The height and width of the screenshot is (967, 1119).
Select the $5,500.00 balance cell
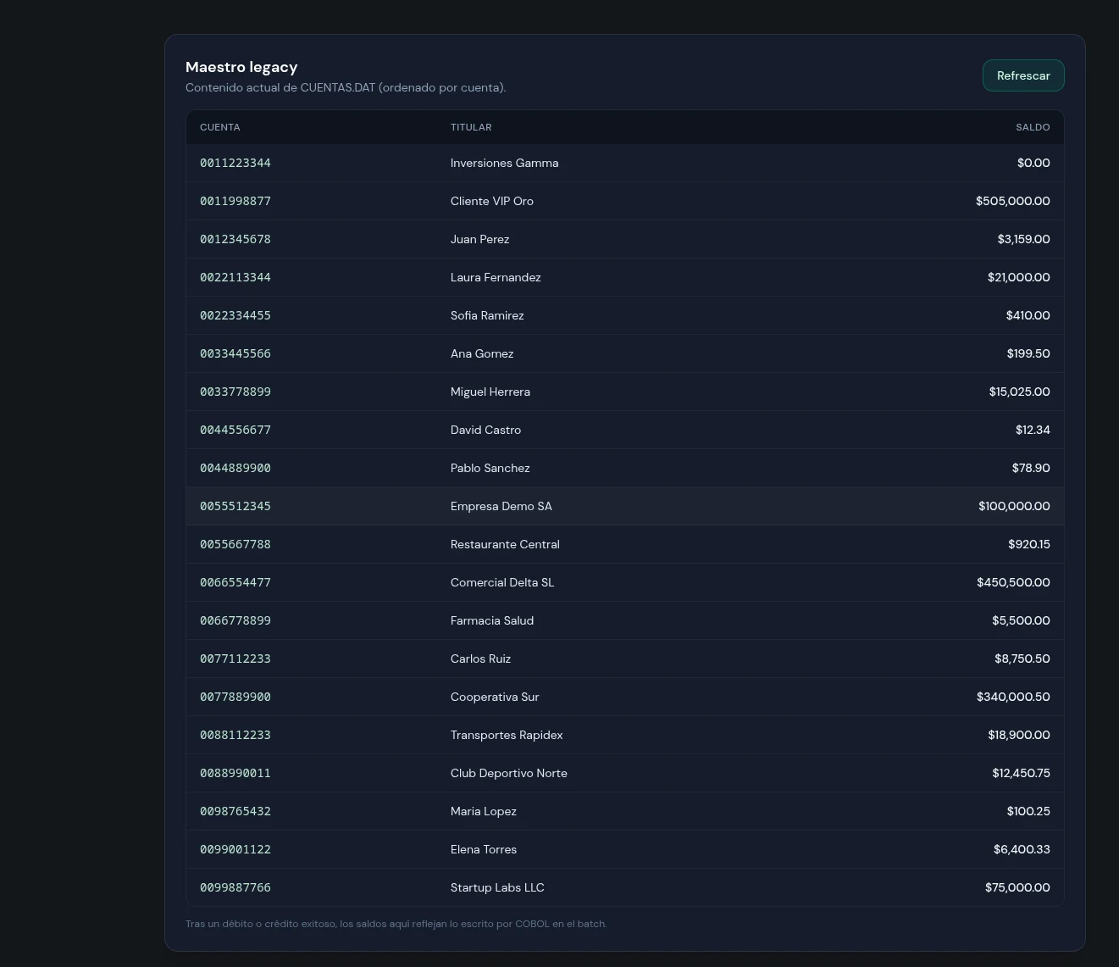point(1021,620)
